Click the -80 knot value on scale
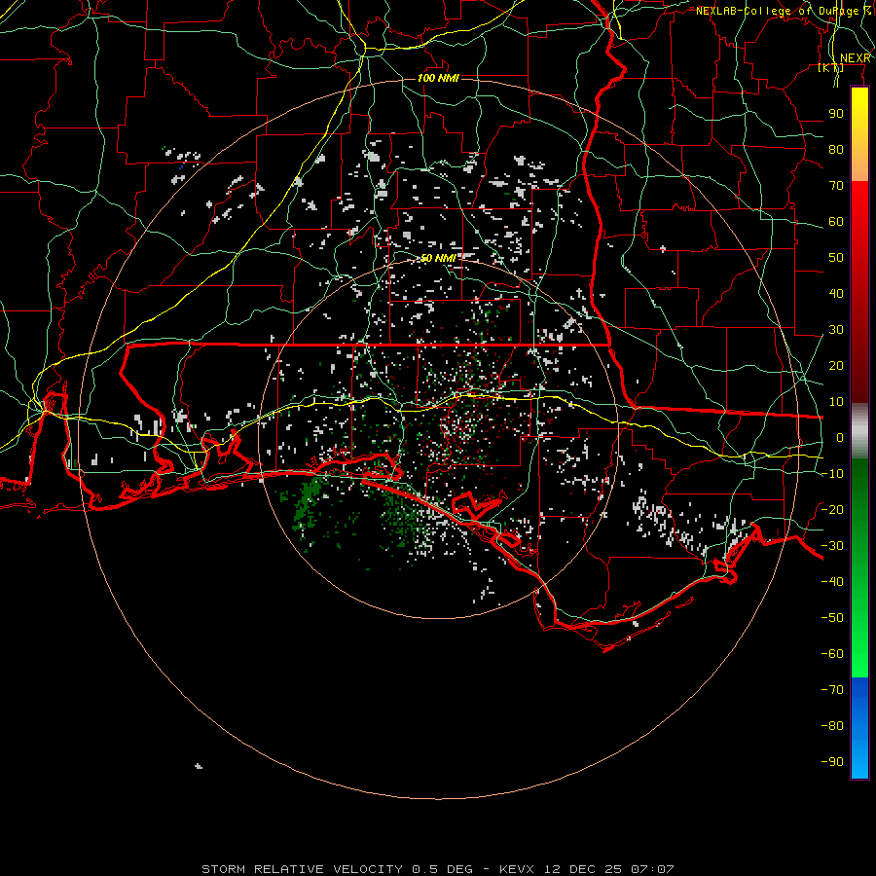This screenshot has height=876, width=876. (x=832, y=726)
